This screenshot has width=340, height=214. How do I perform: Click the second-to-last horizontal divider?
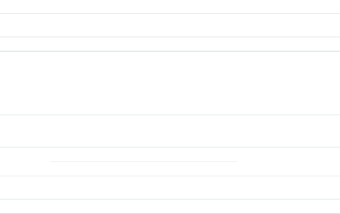170,199
